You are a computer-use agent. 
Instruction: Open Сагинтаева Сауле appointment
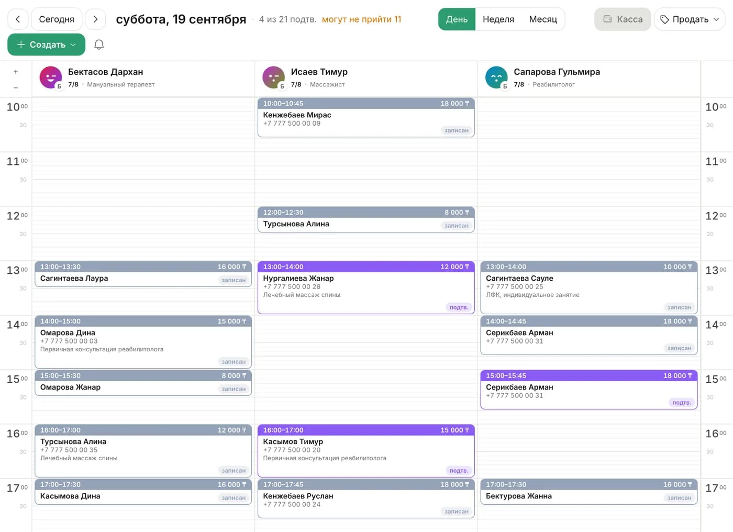589,287
